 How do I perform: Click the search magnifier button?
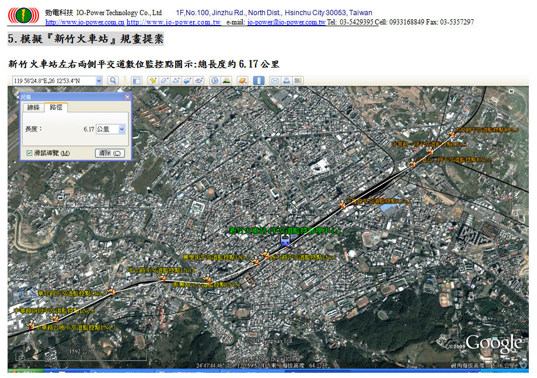[x=113, y=80]
